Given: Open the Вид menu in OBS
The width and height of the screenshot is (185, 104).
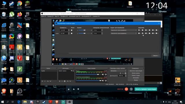Looking at the screenshot, I should [57, 16].
